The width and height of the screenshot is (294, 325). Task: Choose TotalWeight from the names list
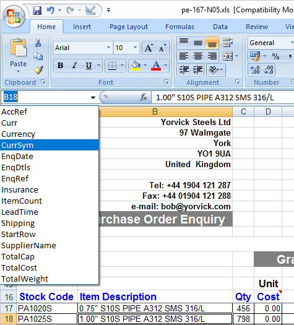point(50,279)
